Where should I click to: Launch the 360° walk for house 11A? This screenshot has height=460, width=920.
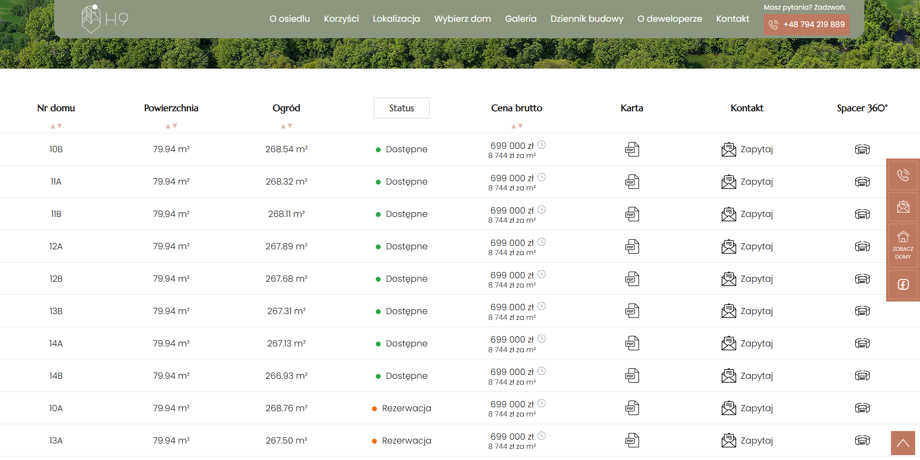[x=862, y=182]
